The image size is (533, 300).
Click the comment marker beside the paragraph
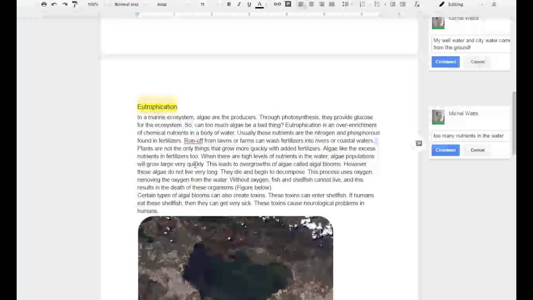[419, 143]
